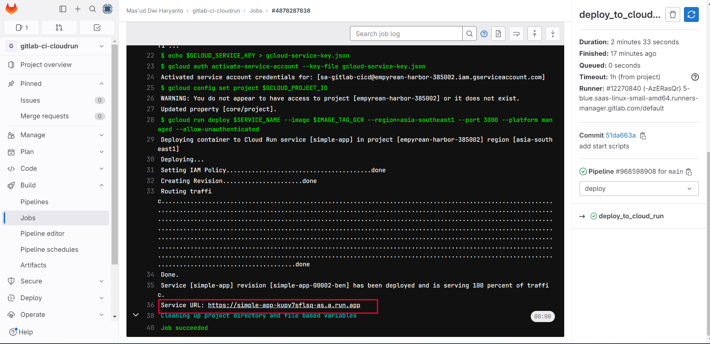
Task: Expand the Deploy menu section
Action: point(102,298)
